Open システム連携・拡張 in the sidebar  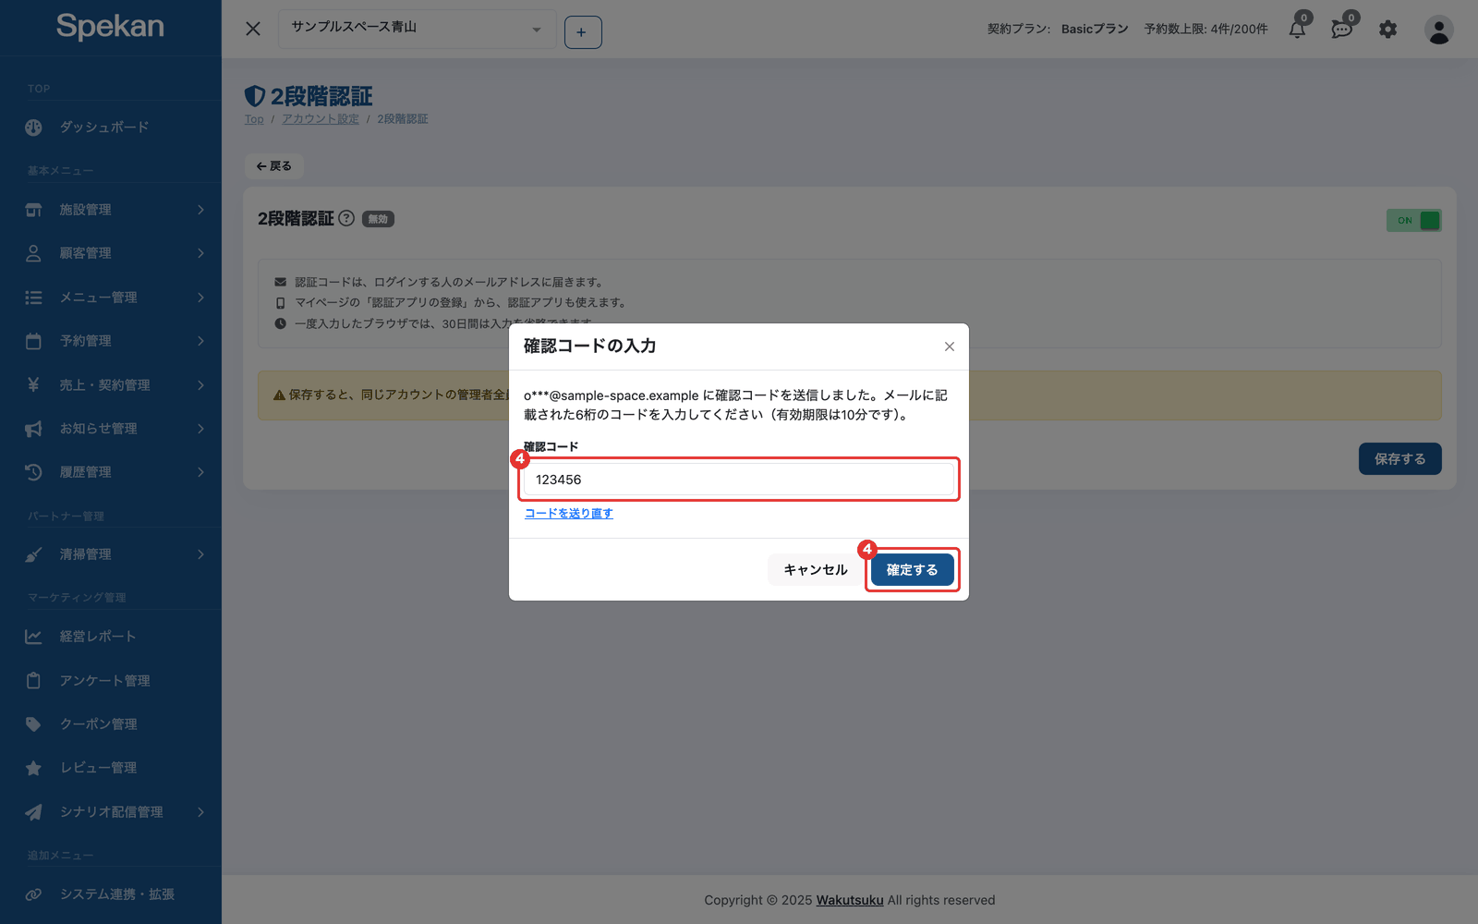(111, 894)
